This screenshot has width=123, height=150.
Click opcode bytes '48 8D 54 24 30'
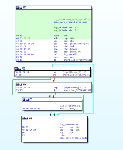25,44
